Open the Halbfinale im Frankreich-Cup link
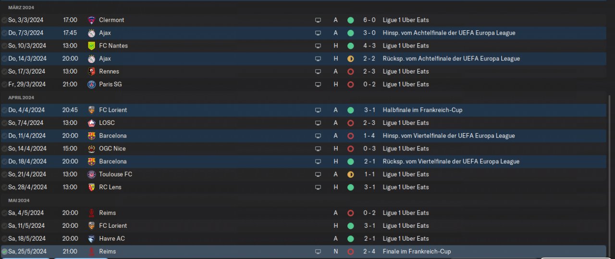This screenshot has width=615, height=259. [x=422, y=110]
